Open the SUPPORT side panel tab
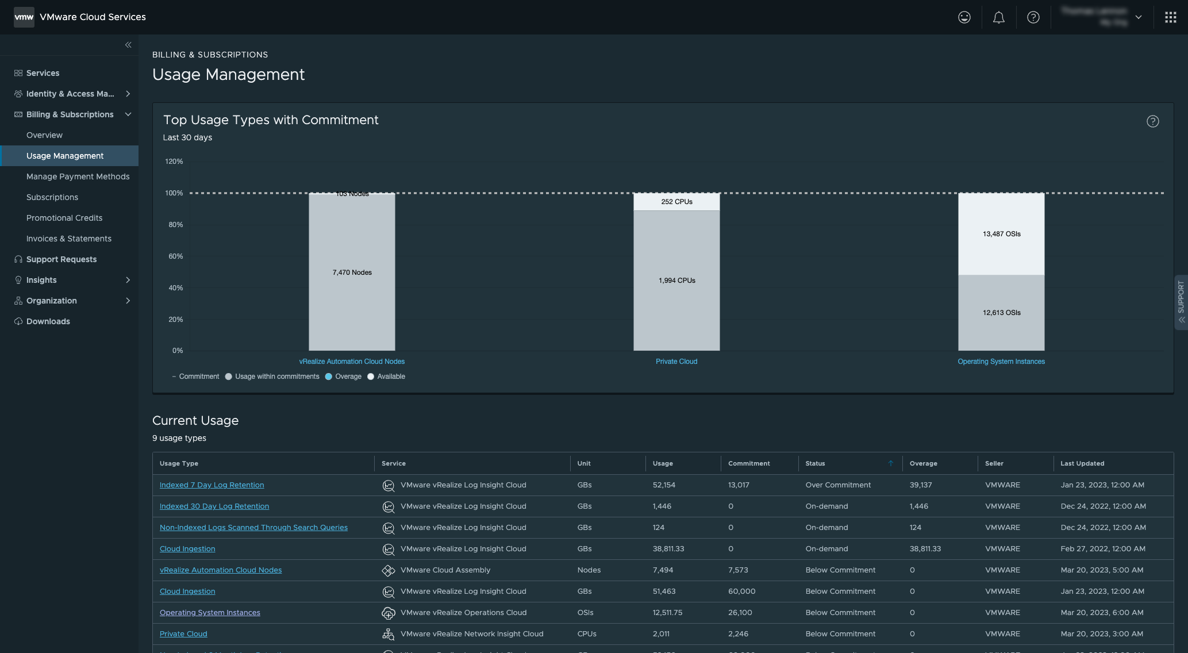Viewport: 1188px width, 653px height. (x=1181, y=302)
